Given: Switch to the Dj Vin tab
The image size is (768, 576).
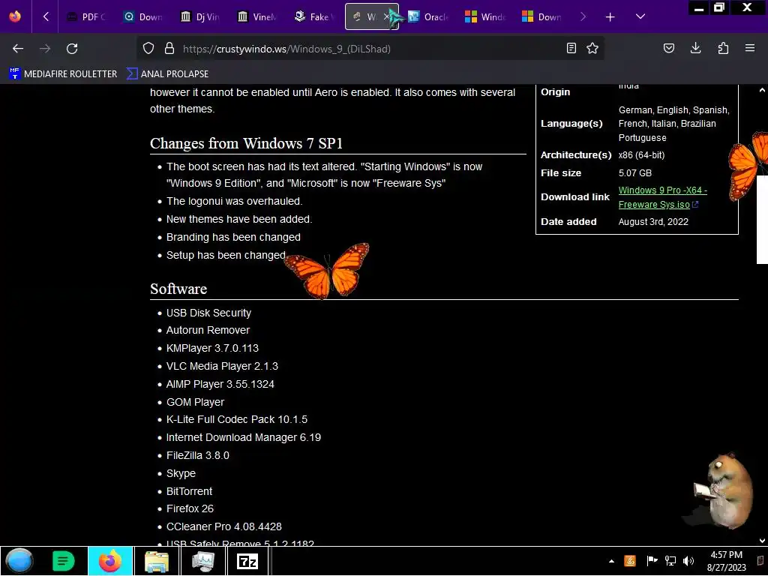Looking at the screenshot, I should (x=199, y=16).
